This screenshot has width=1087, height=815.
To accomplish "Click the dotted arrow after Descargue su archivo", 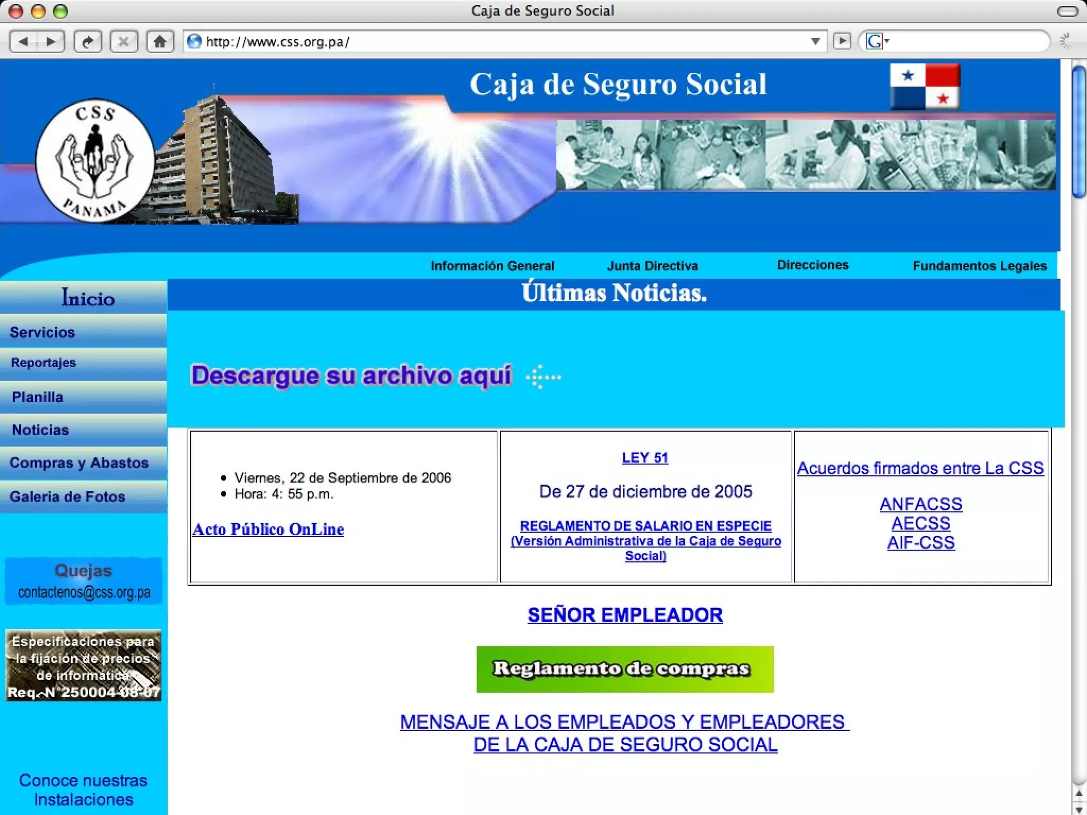I will coord(543,377).
